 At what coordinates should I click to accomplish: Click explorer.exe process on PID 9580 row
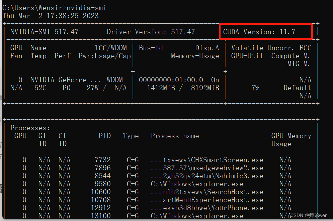(x=197, y=184)
